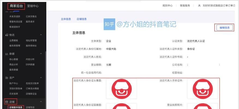Open 未发货退款 in the sidebar

coord(15,16)
